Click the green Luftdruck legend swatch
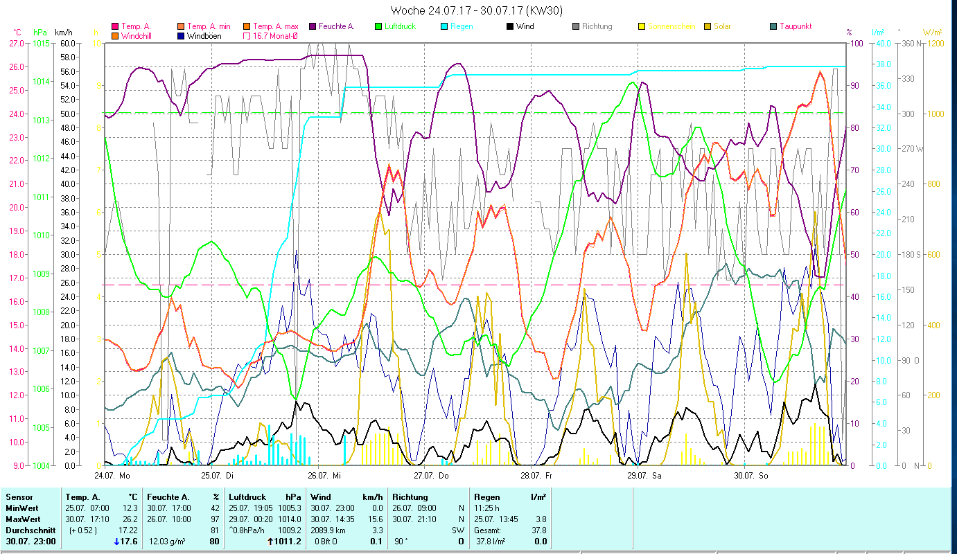The image size is (957, 554). tap(378, 26)
